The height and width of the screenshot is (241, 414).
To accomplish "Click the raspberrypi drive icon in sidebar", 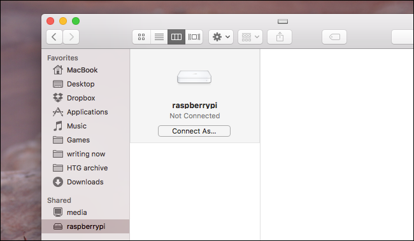I will 58,226.
